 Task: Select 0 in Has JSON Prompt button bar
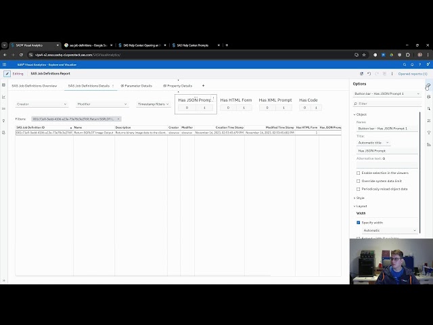click(x=187, y=108)
